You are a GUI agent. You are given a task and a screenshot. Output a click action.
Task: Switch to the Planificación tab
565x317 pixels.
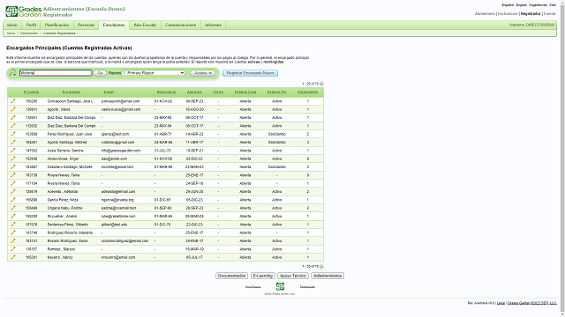pyautogui.click(x=56, y=25)
